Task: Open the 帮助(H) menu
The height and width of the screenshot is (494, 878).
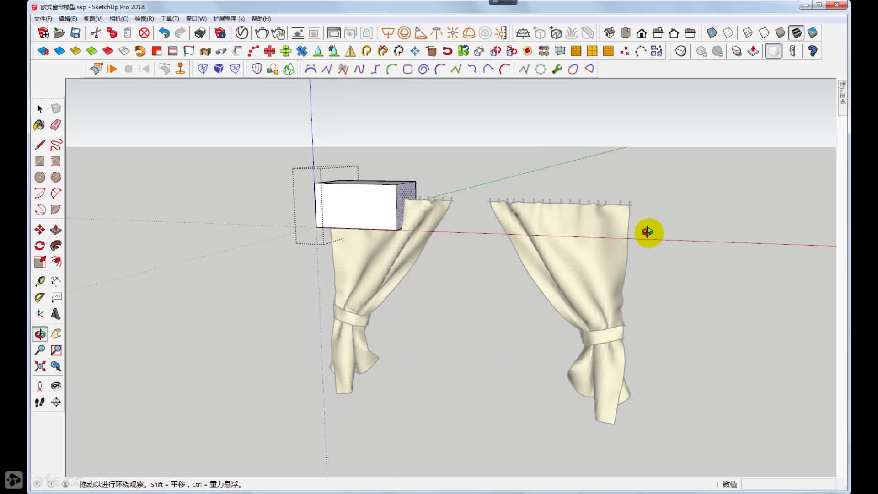Action: coord(261,19)
